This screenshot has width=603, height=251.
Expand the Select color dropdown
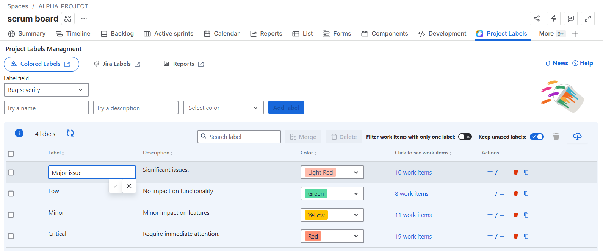click(223, 108)
